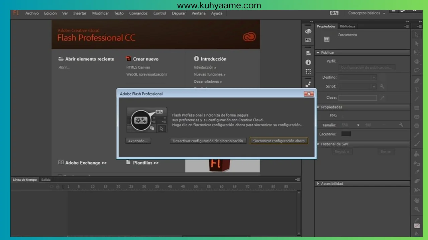
Task: Open the Info panel icon
Action: pos(308,62)
